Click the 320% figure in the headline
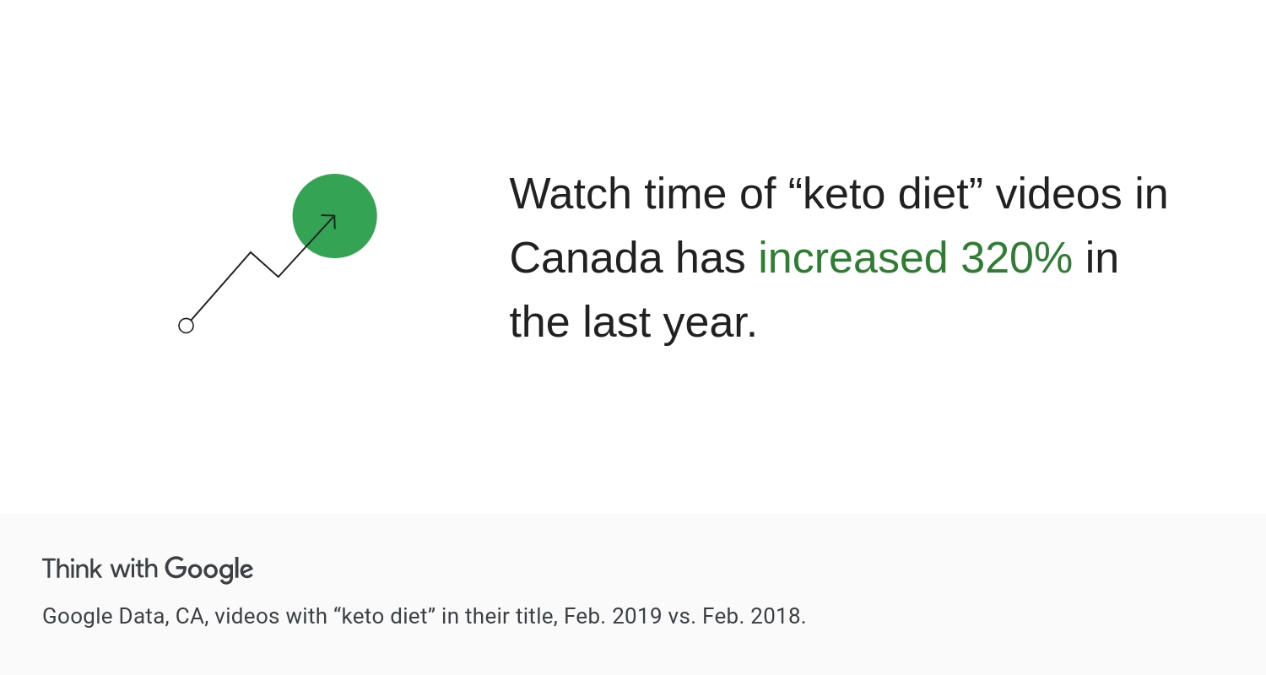 [1017, 257]
